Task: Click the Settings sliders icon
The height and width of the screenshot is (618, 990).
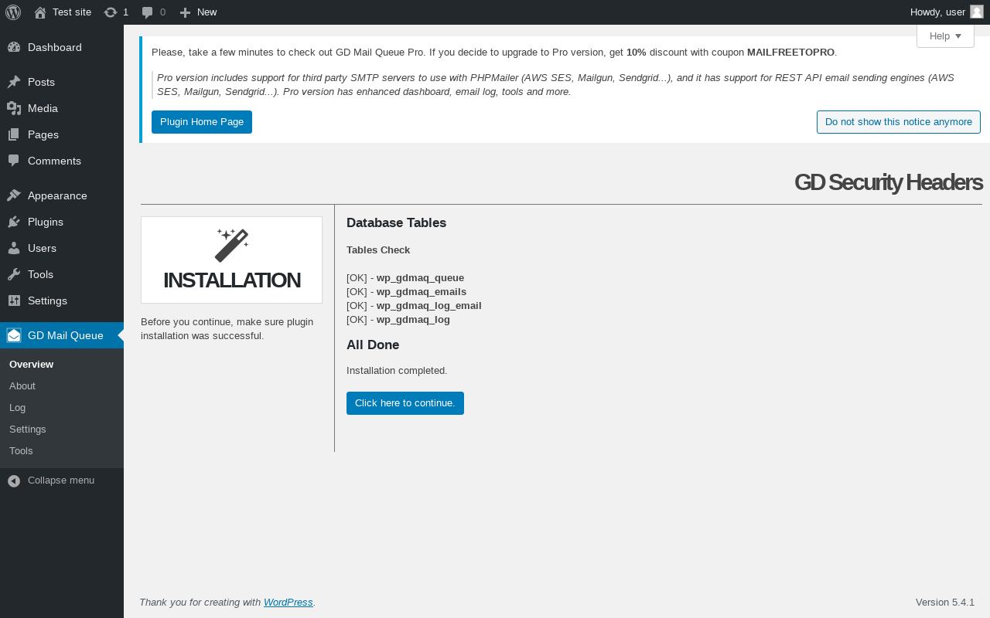Action: 14,301
